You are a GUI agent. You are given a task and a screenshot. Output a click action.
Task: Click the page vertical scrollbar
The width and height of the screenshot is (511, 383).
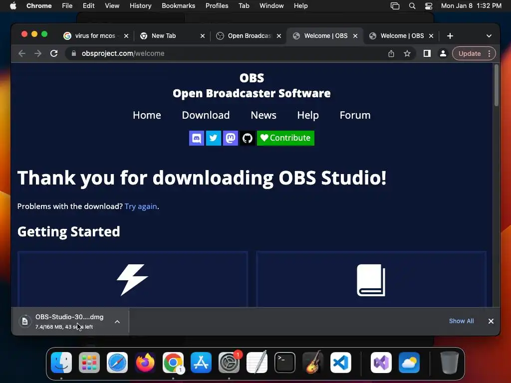(497, 85)
